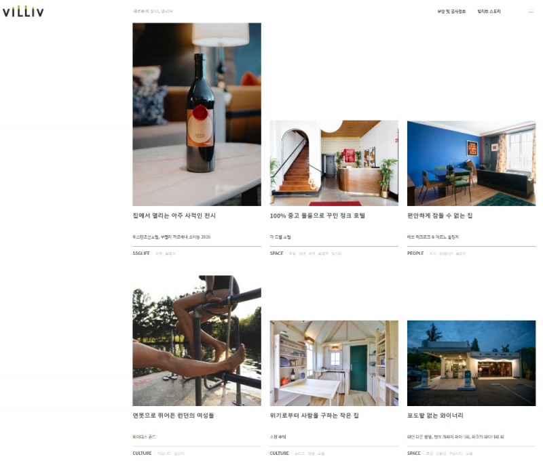543x463 pixels.
Task: Open the hamburger menu icon
Action: coord(531,12)
